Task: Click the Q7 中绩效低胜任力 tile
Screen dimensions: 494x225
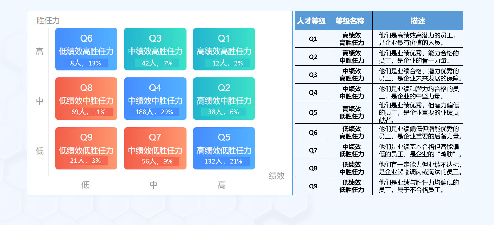Action: point(155,148)
